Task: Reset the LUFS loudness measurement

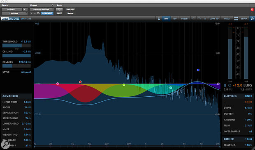Action: tap(229, 85)
